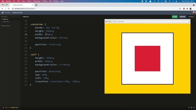Open the Chrome extensions puzzle icon
Image resolution: width=196 pixels, height=110 pixels.
click(x=187, y=9)
